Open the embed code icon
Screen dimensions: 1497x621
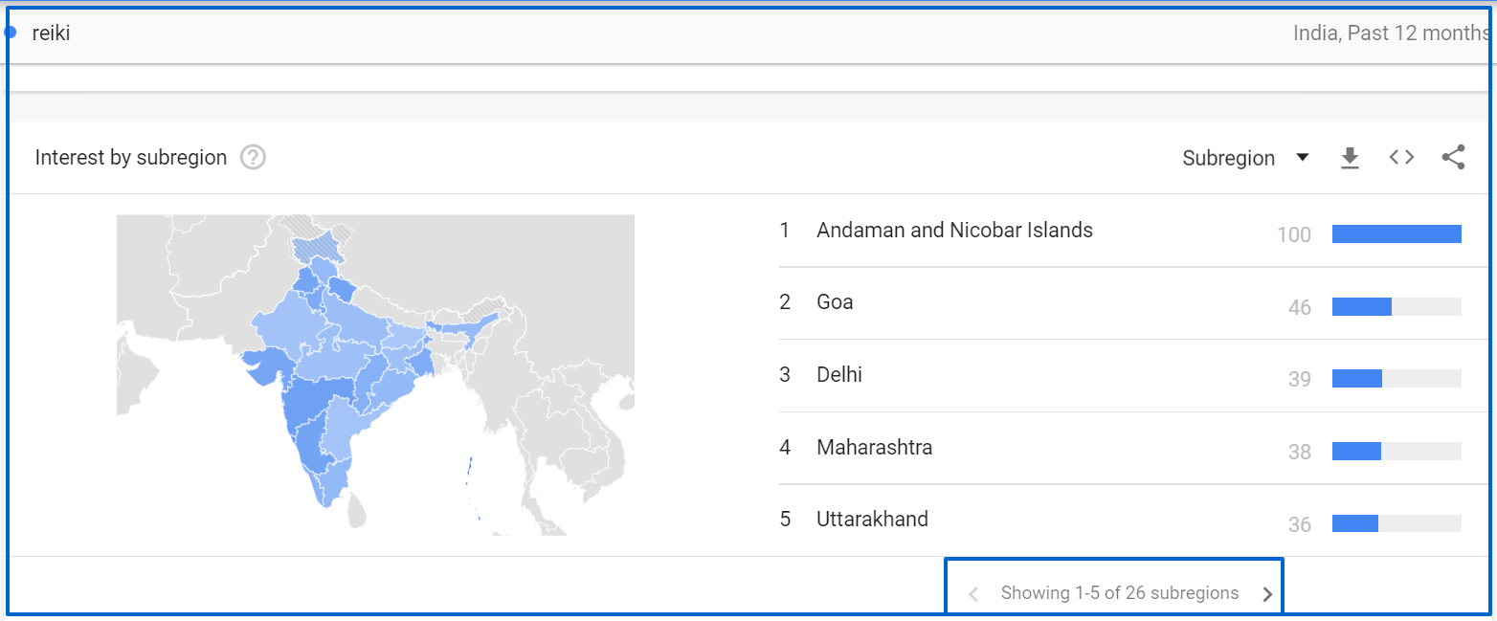pos(1401,158)
